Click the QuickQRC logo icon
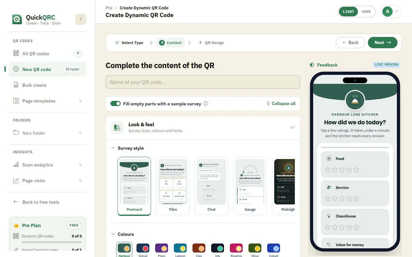412x257 pixels. 17,19
